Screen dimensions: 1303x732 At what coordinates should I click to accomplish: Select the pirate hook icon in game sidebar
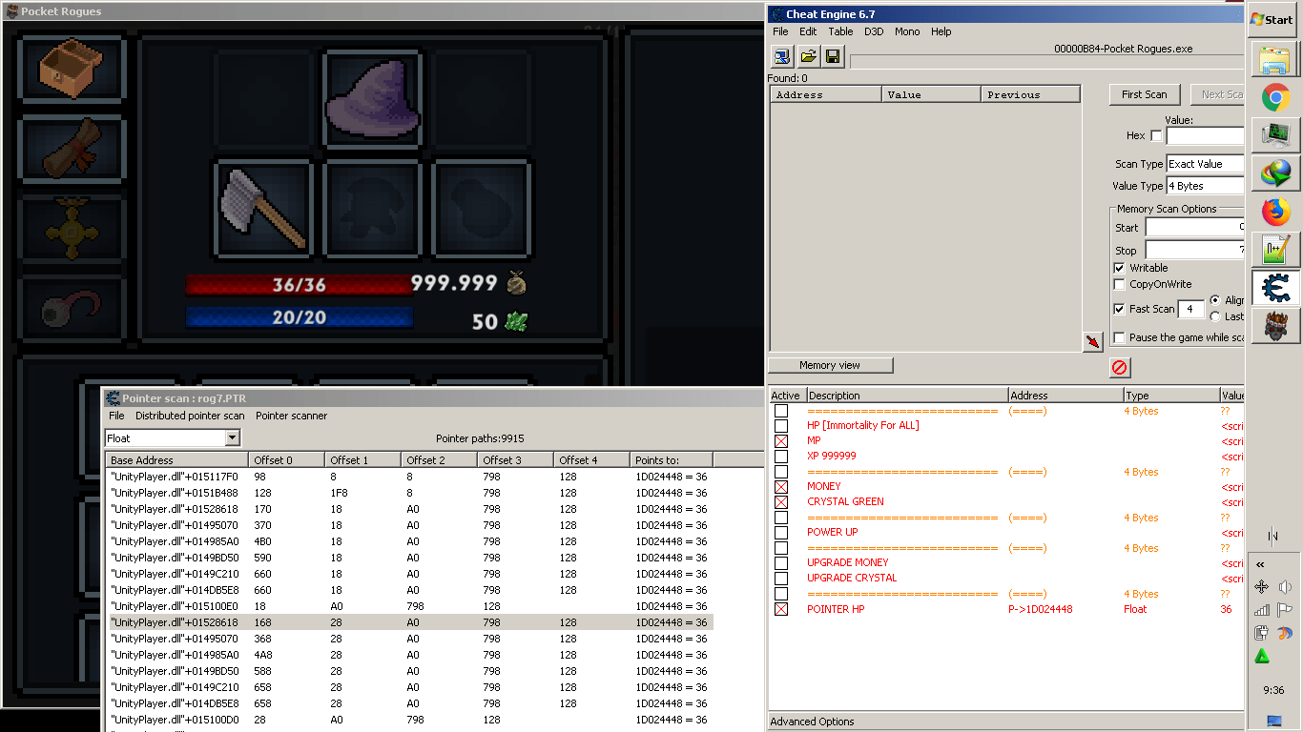coord(71,308)
